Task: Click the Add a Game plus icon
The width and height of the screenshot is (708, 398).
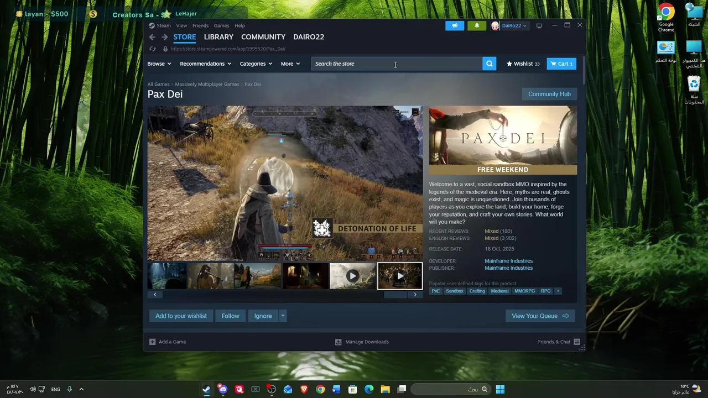Action: coord(152,342)
